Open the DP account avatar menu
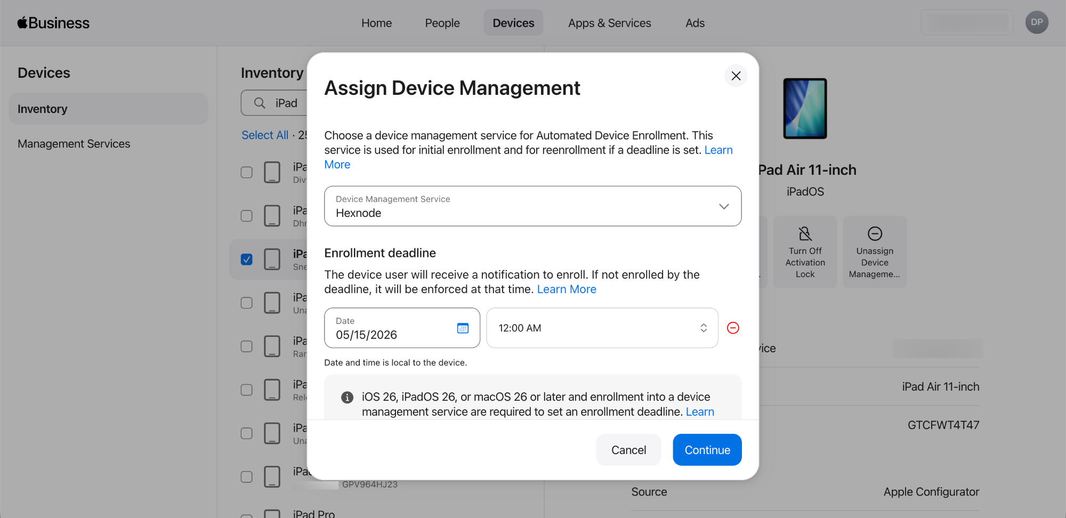 coord(1037,22)
